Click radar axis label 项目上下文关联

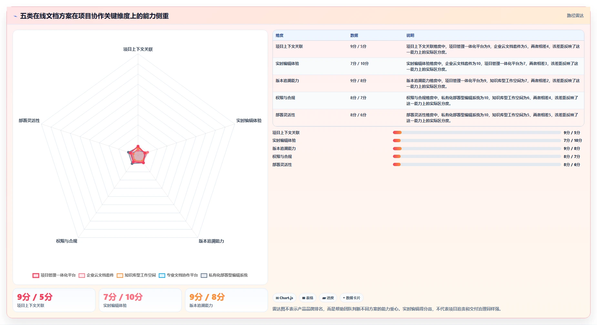(x=138, y=49)
